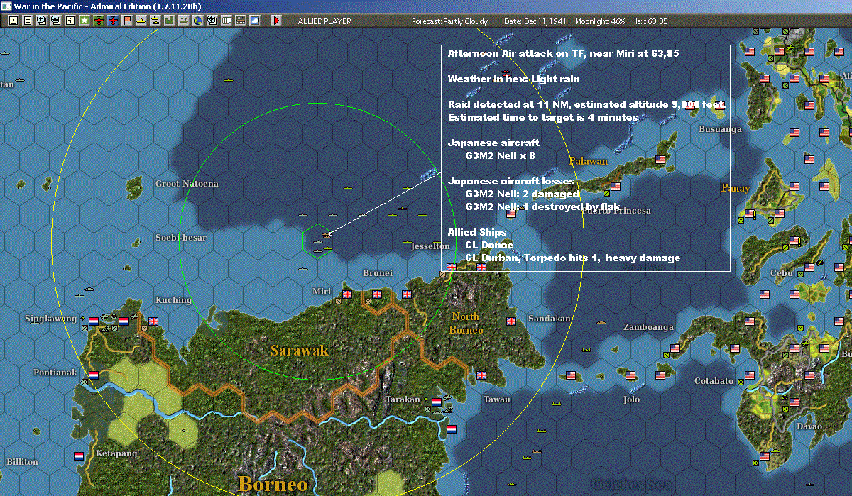The height and width of the screenshot is (496, 852).
Task: Click the 'G3M2 Nell x 8' report line
Action: [500, 155]
